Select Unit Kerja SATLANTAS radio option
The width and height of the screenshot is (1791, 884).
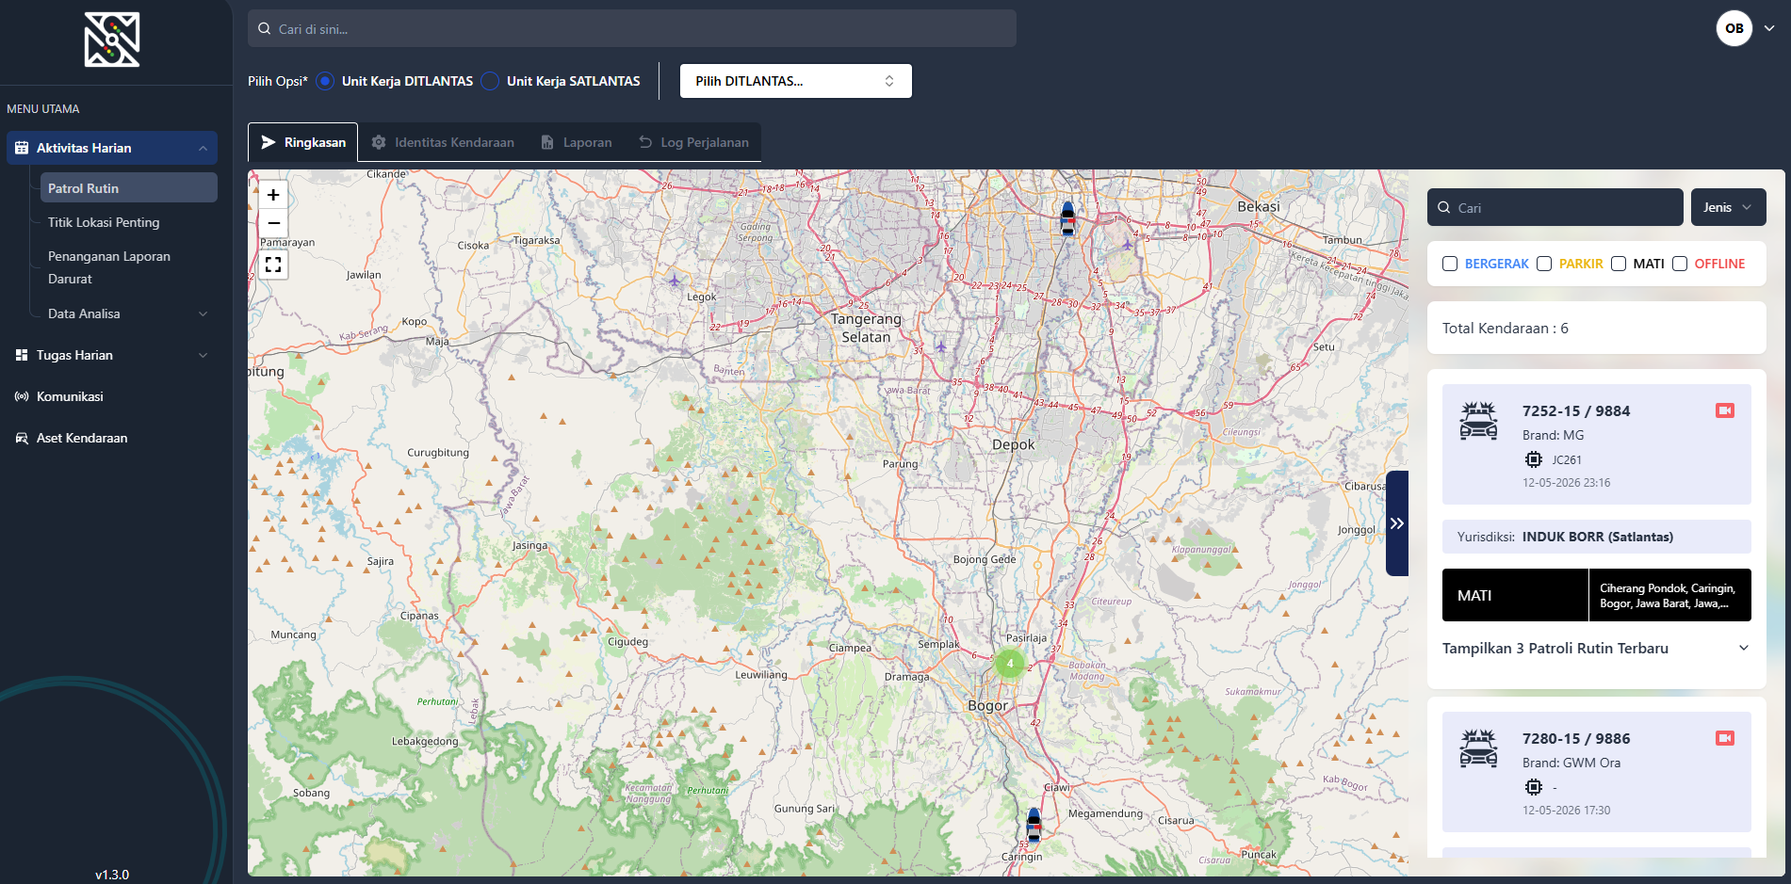click(x=490, y=81)
